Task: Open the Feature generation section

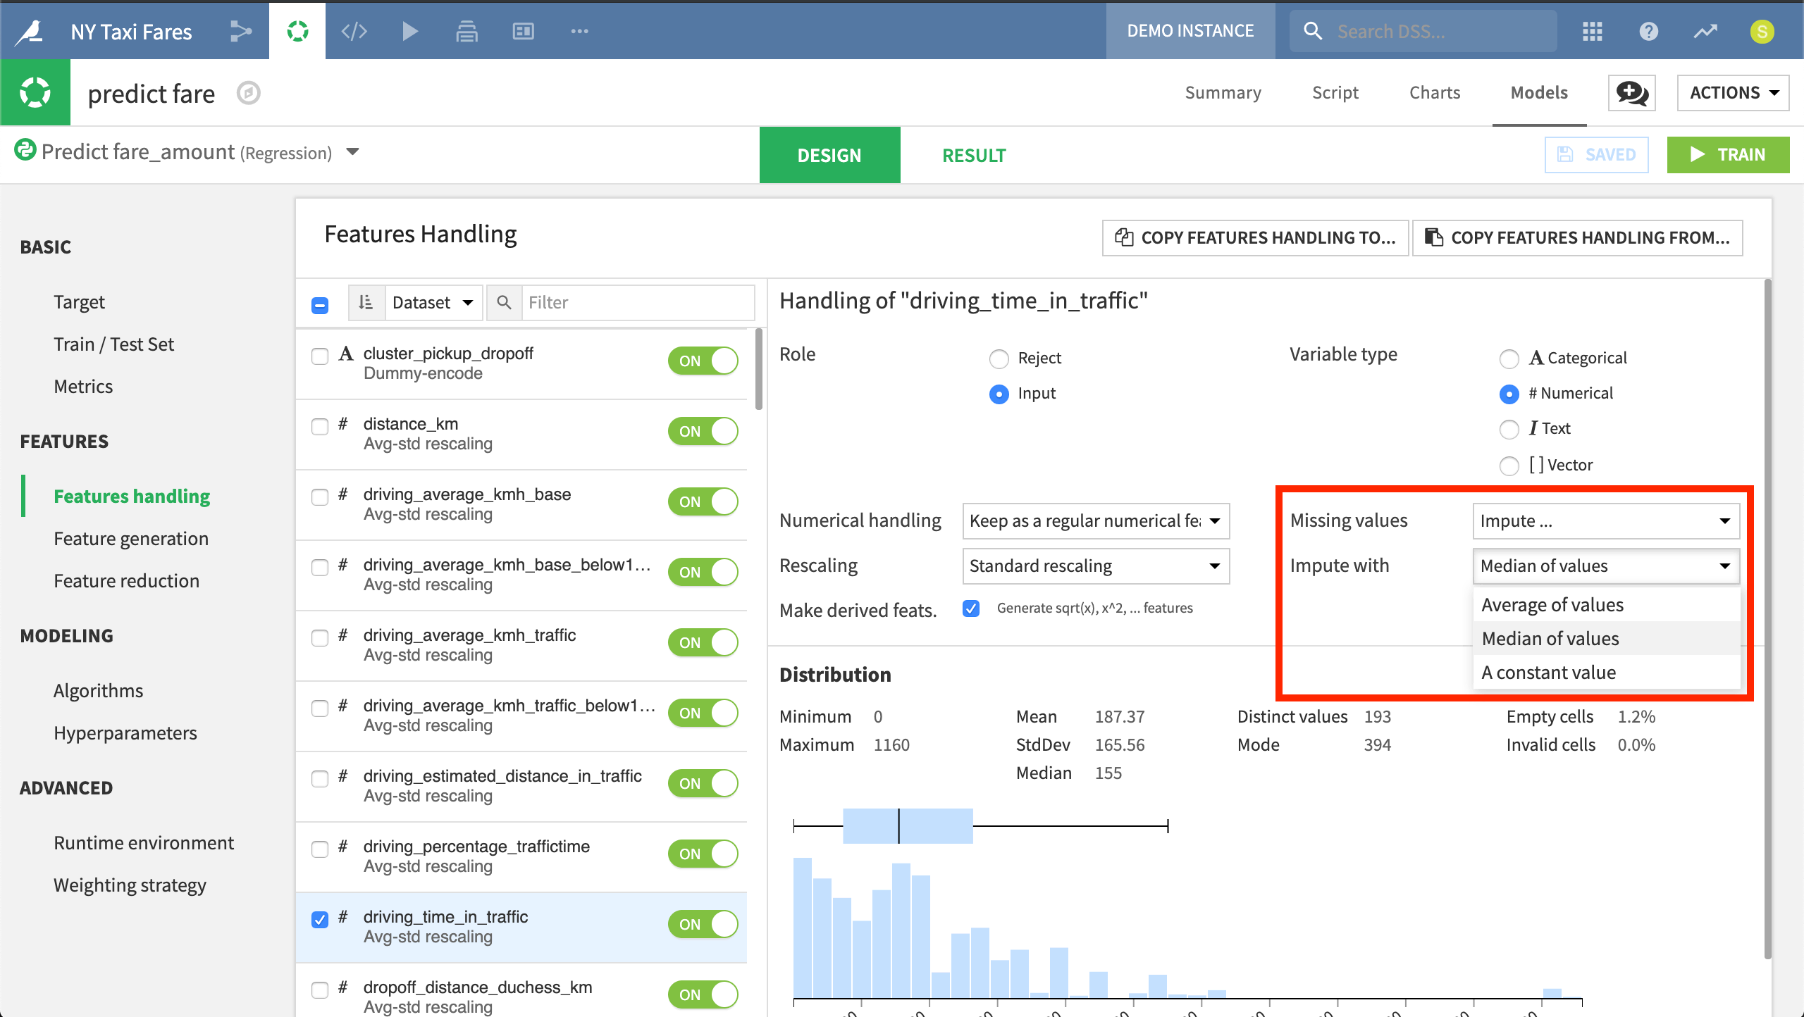Action: (x=131, y=539)
